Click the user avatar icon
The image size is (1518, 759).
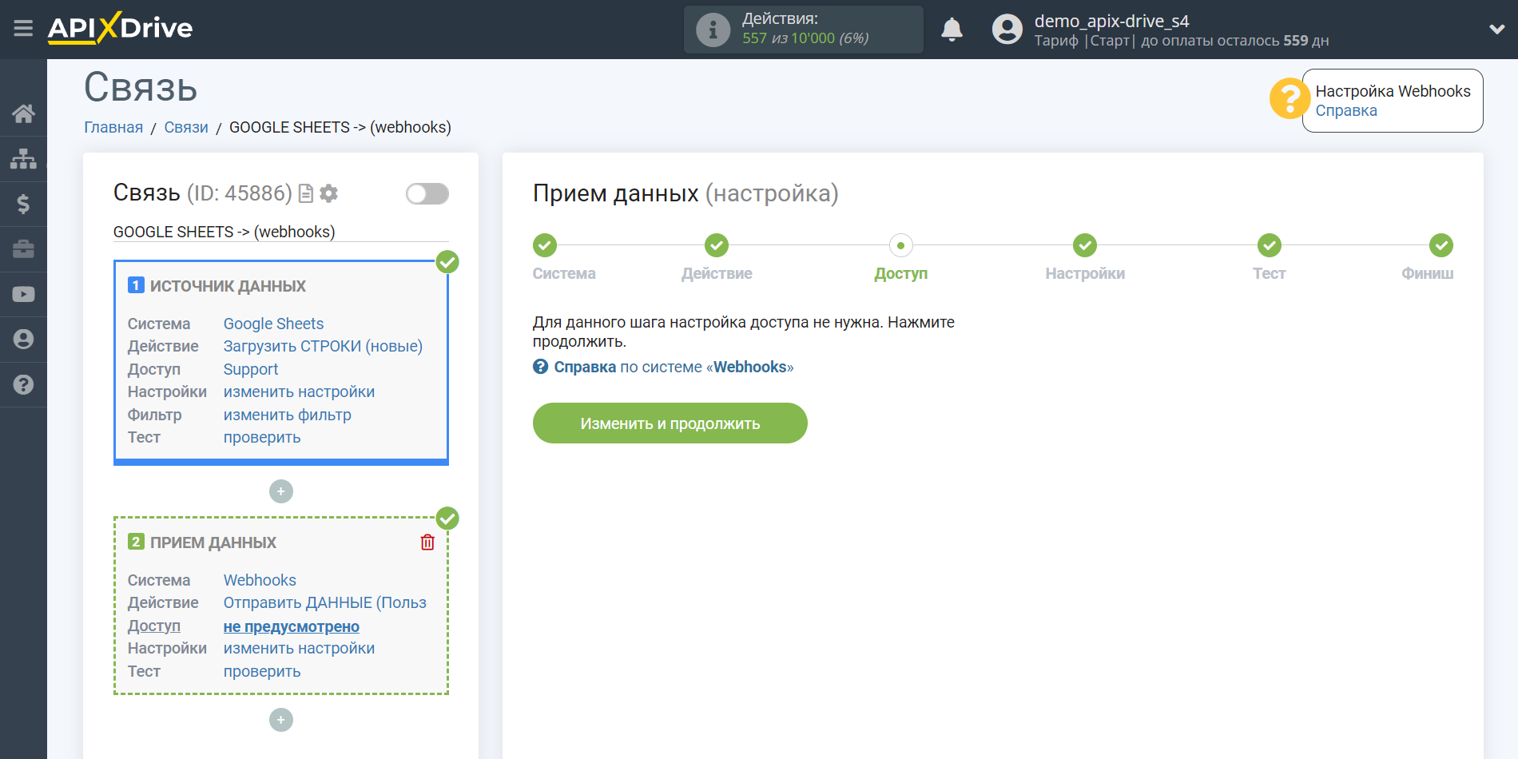(x=1007, y=30)
